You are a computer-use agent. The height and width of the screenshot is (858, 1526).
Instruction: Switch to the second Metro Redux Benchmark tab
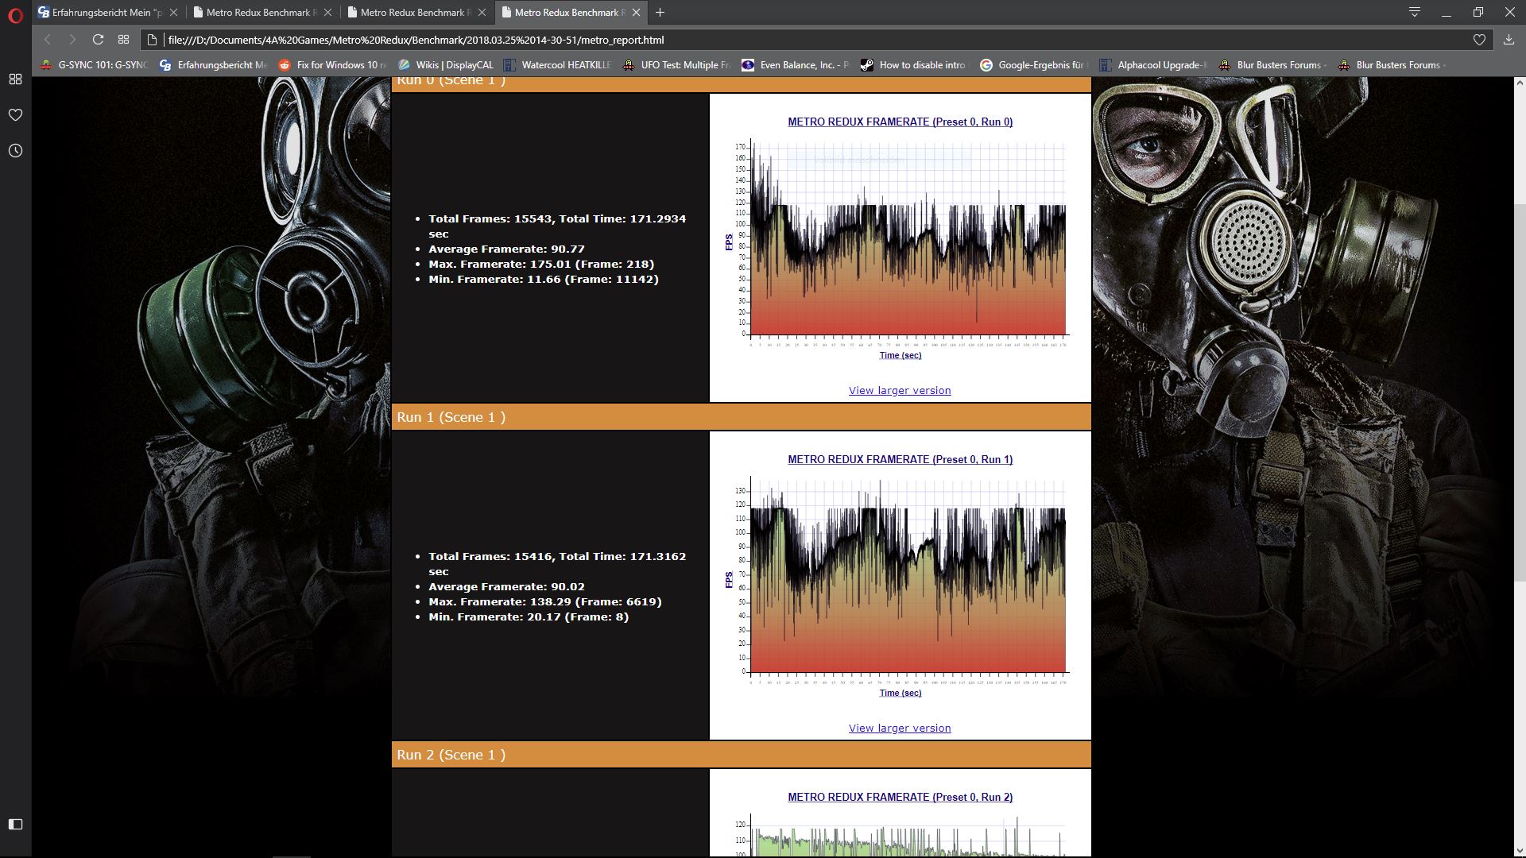412,13
